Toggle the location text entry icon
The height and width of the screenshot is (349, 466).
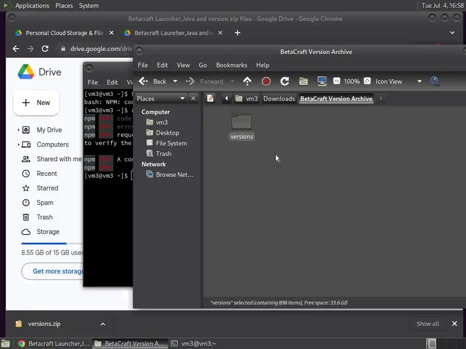[210, 98]
